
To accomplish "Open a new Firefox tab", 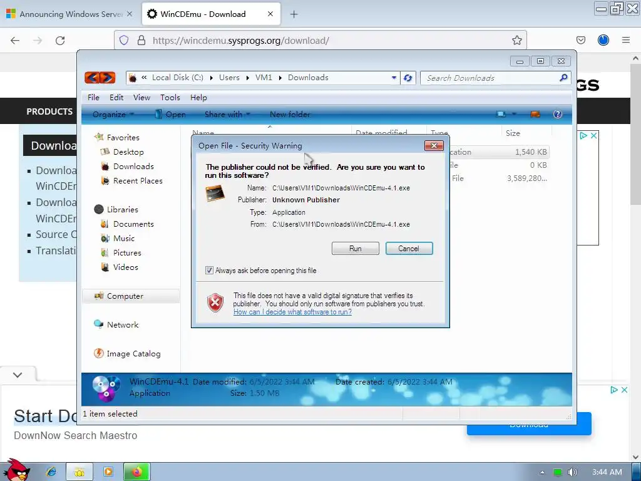I will pos(294,14).
